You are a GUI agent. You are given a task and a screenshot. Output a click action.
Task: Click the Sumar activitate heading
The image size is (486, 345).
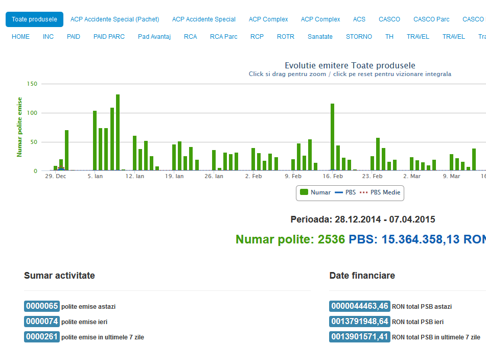59,276
